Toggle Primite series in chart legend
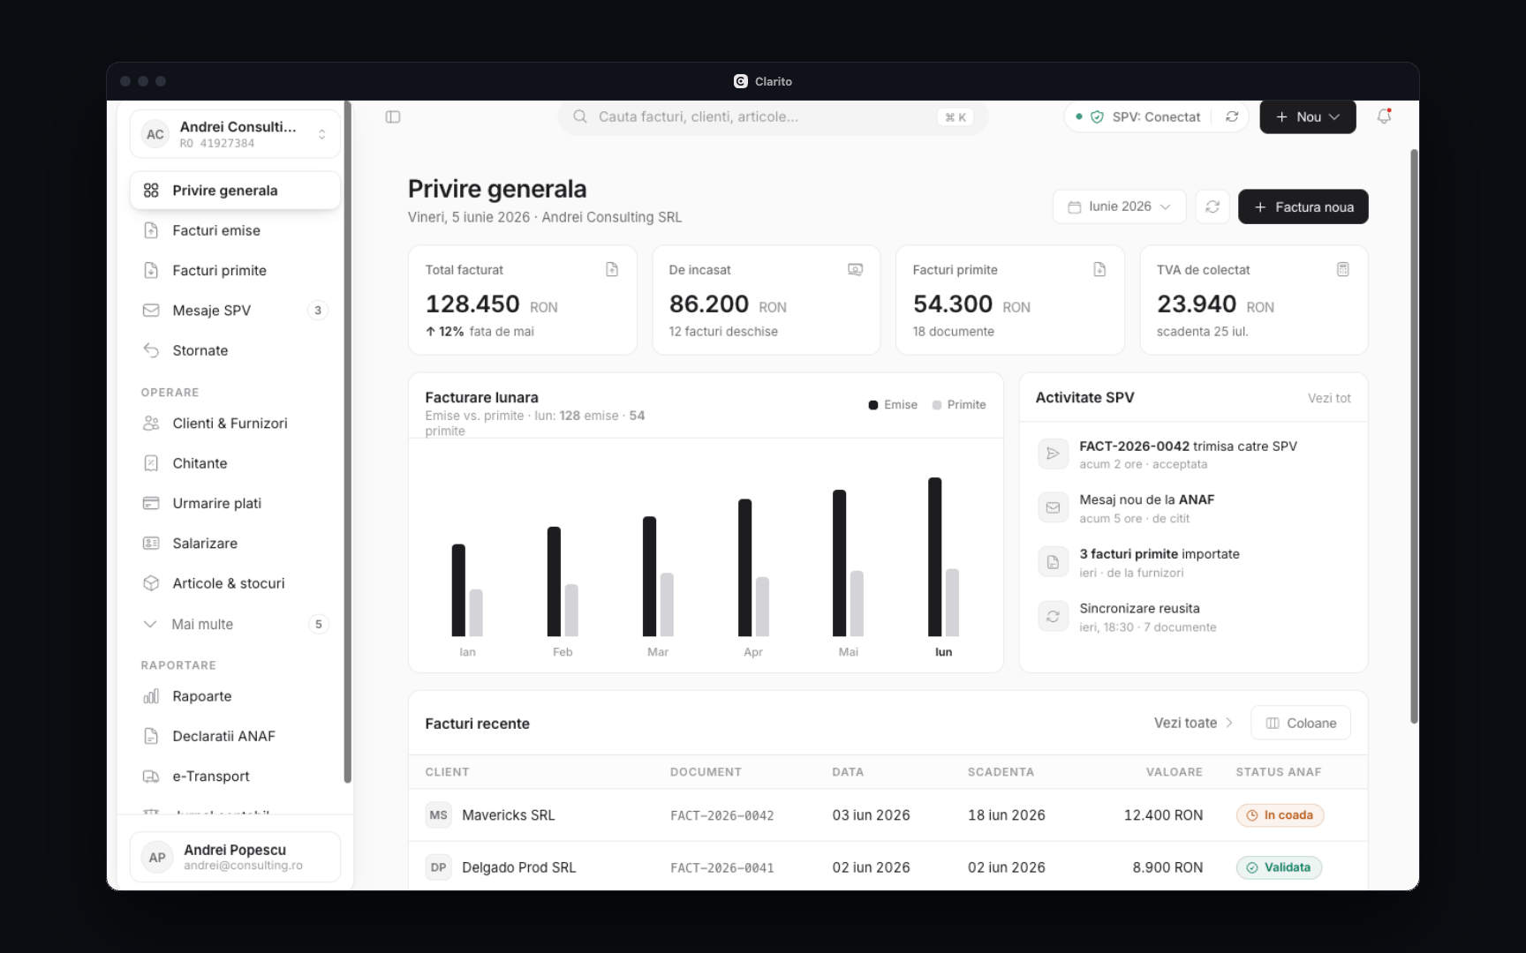Screen dimensions: 1526x953 coord(959,405)
